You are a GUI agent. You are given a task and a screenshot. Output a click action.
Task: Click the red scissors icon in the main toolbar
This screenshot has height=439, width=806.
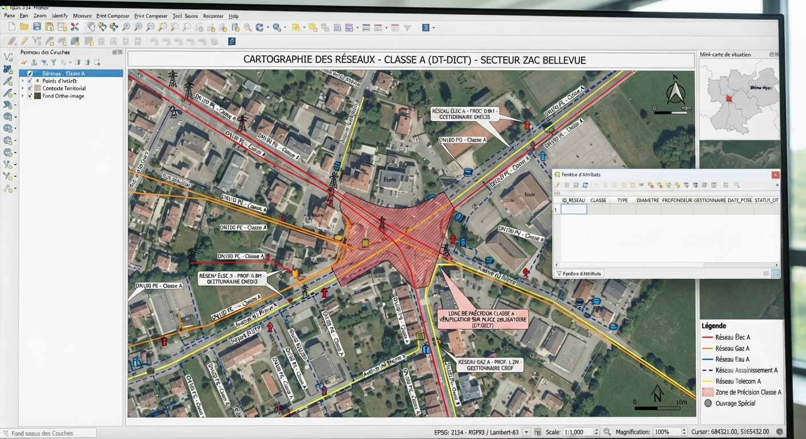point(74,27)
